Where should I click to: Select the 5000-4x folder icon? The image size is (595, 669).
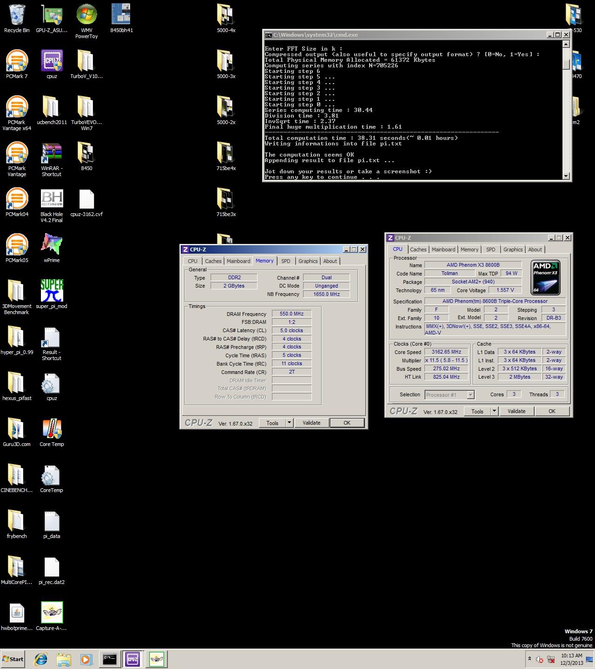coord(226,19)
